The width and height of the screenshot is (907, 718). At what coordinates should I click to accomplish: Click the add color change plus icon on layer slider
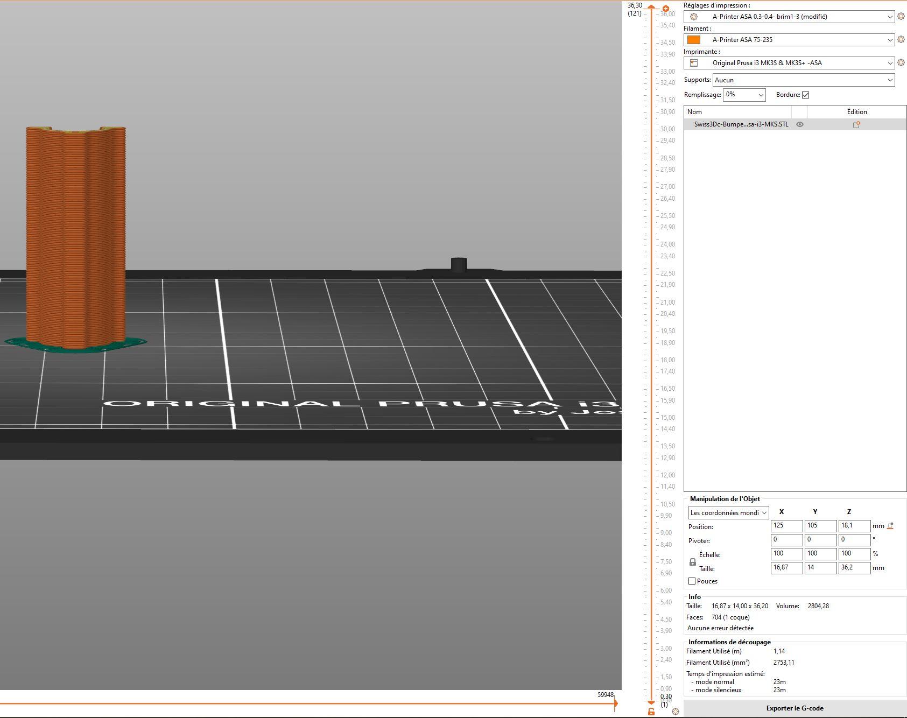(666, 9)
